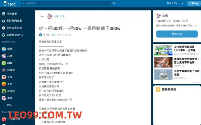Open the 涼感地毯 ad thumbnail

(163, 74)
